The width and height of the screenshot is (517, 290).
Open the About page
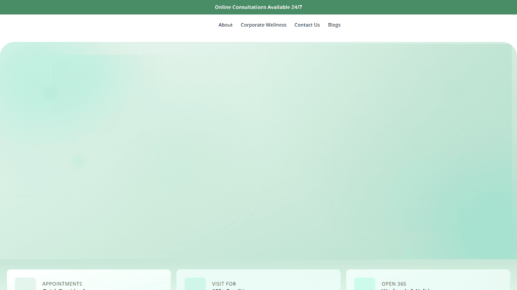(x=225, y=25)
